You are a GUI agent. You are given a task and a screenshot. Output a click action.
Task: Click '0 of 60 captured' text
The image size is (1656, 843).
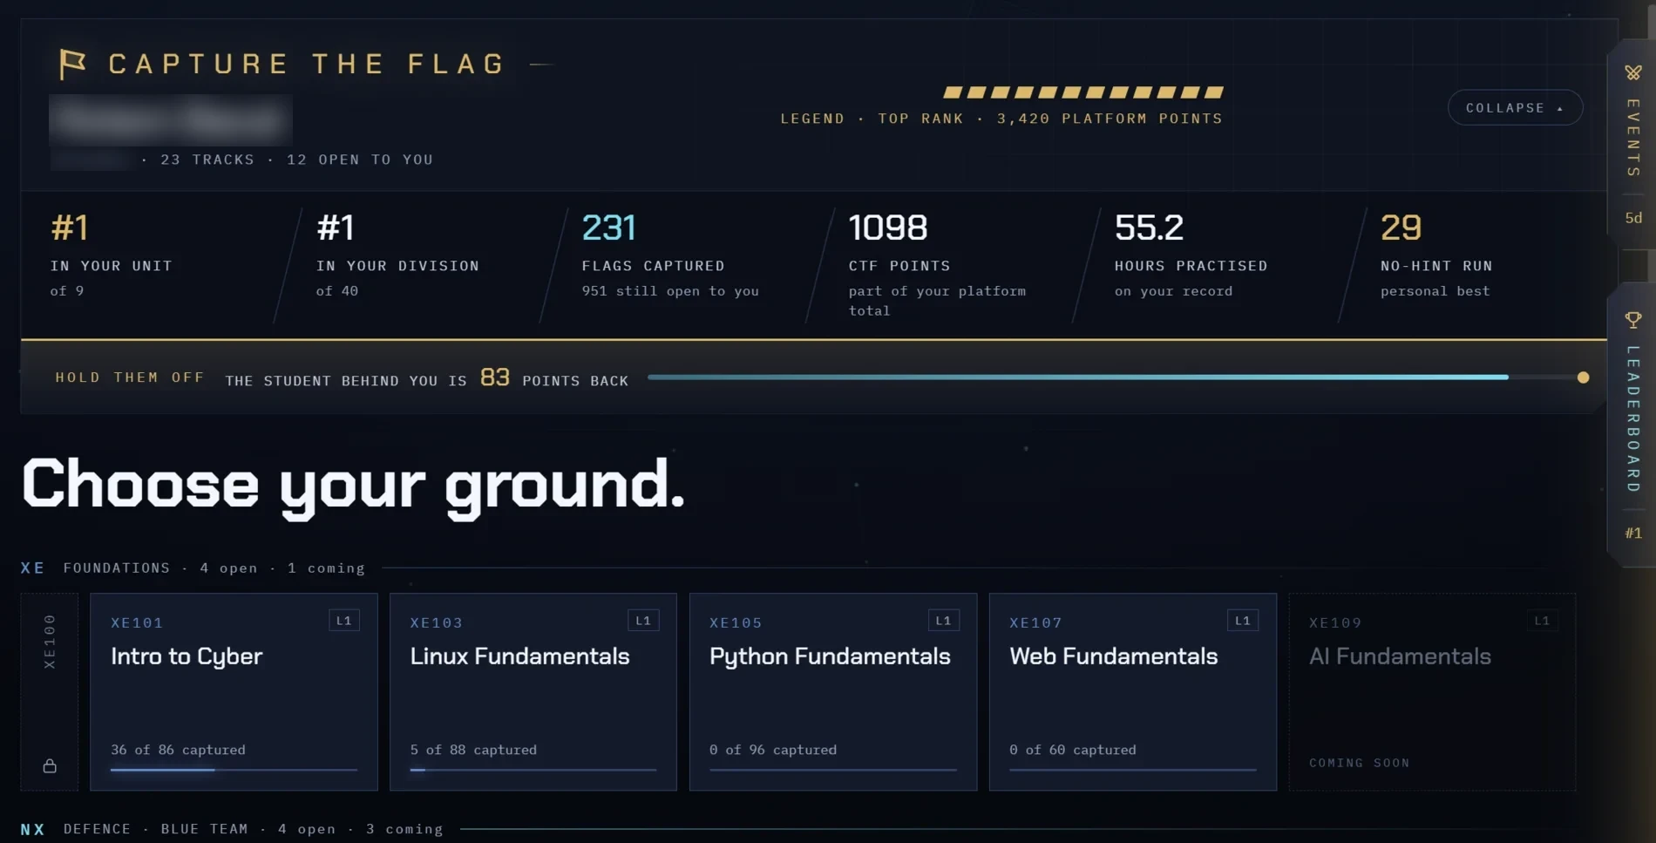(1073, 750)
